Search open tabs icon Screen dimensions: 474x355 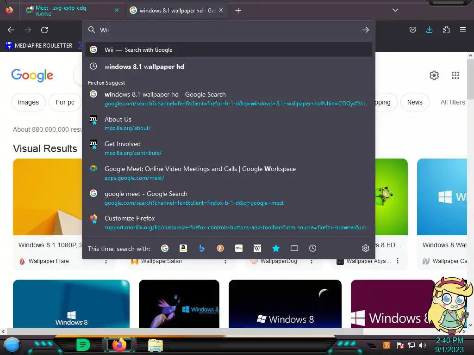[x=294, y=248]
